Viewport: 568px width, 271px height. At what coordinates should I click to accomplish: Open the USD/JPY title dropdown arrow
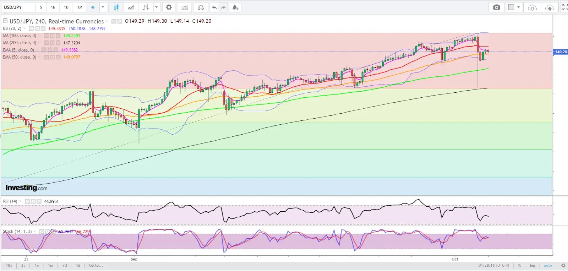tap(107, 21)
